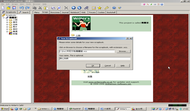Click the yellow rectangle fullscreen icon
Screen dimensions: 190x111
tap(94, 8)
